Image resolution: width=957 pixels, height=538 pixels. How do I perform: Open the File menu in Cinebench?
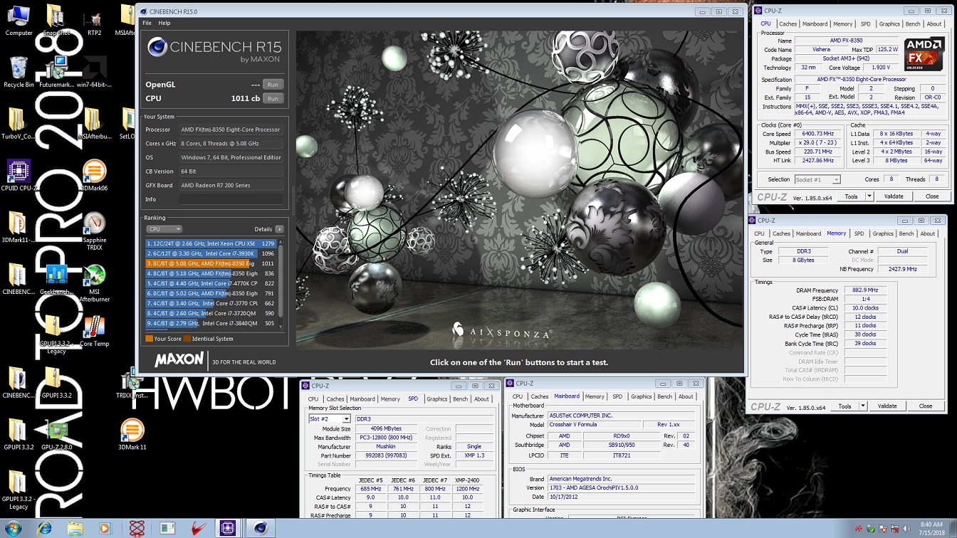tap(147, 23)
